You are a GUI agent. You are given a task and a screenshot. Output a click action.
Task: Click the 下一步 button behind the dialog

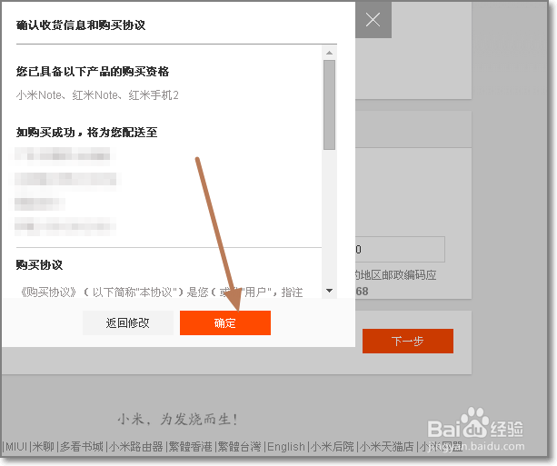tap(408, 341)
